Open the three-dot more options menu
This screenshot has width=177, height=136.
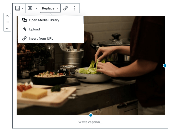click(75, 8)
